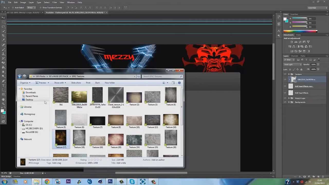The width and height of the screenshot is (329, 185).
Task: Open the Fill slider dropdown arrow
Action: pyautogui.click(x=318, y=69)
